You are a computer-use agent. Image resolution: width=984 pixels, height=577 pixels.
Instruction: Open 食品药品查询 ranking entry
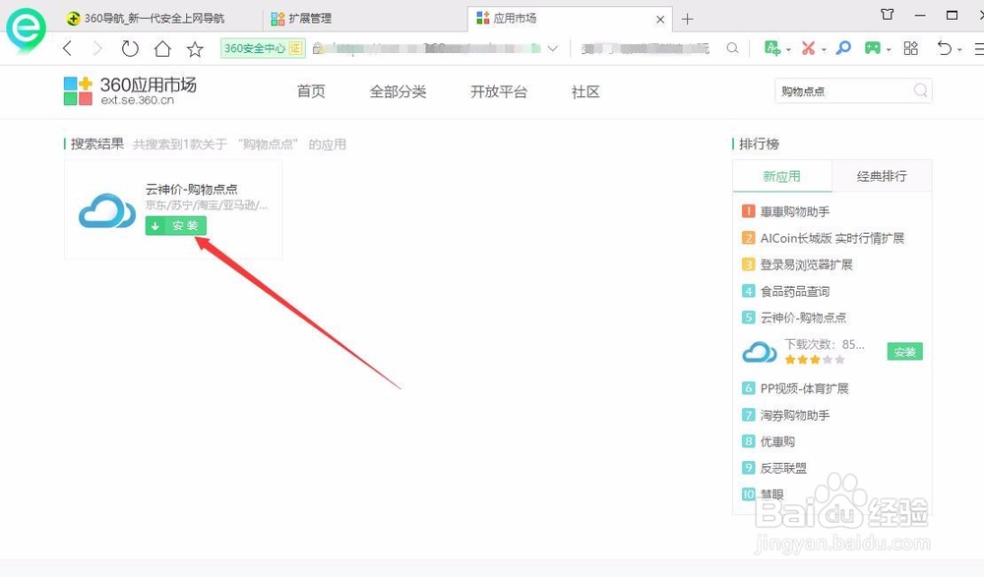(x=795, y=291)
